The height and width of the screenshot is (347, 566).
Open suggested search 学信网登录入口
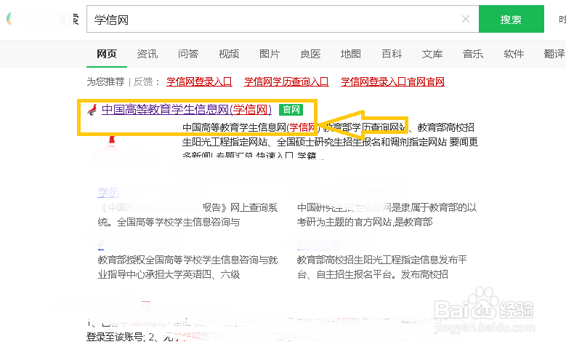point(199,81)
